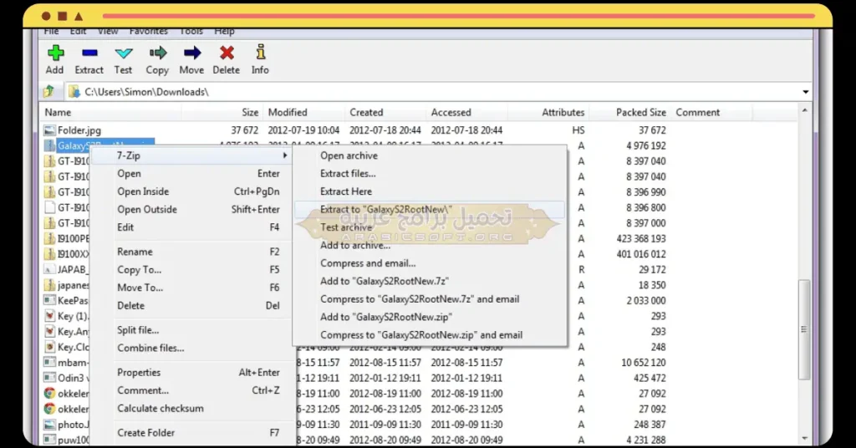The height and width of the screenshot is (448, 856).
Task: Sort by the Name column header
Action: (111, 112)
